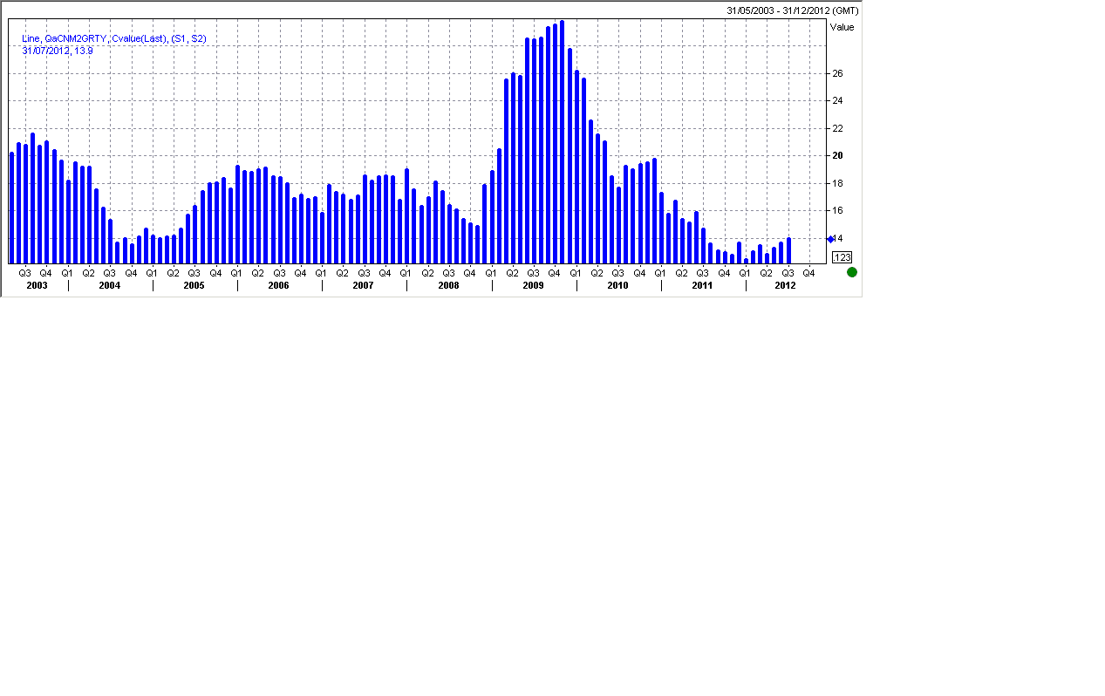Select the 2012 year label
Screen dimensions: 1105x696
point(785,285)
